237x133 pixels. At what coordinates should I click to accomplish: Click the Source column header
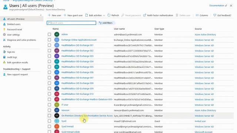pyautogui.click(x=198, y=29)
